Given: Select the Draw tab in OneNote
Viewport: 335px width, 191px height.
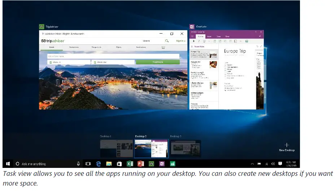Looking at the screenshot, I should [218, 36].
